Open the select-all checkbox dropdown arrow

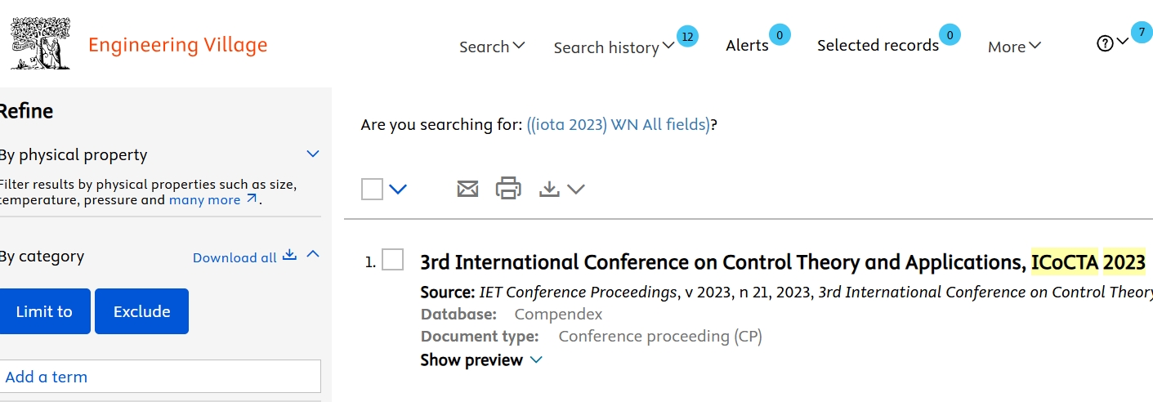(x=398, y=190)
